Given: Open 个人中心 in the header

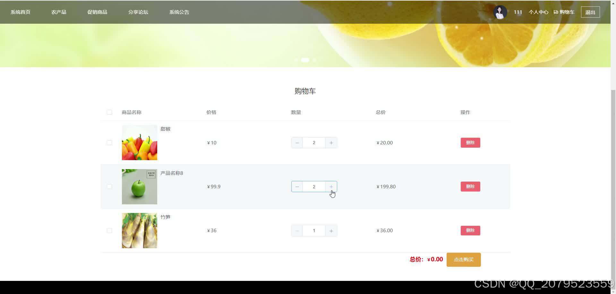Looking at the screenshot, I should (x=538, y=12).
